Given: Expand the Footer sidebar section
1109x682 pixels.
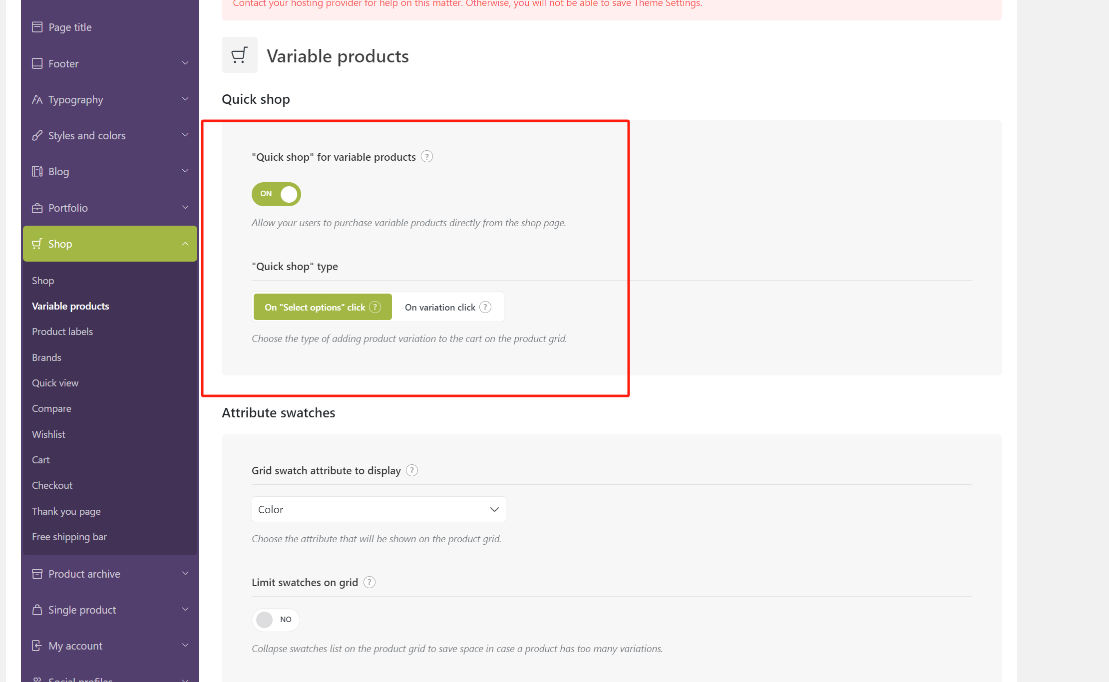Looking at the screenshot, I should pos(110,63).
